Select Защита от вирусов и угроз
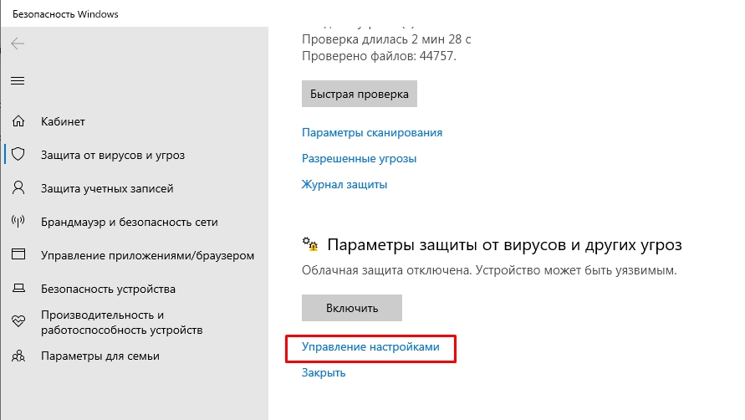This screenshot has width=745, height=420. 113,155
